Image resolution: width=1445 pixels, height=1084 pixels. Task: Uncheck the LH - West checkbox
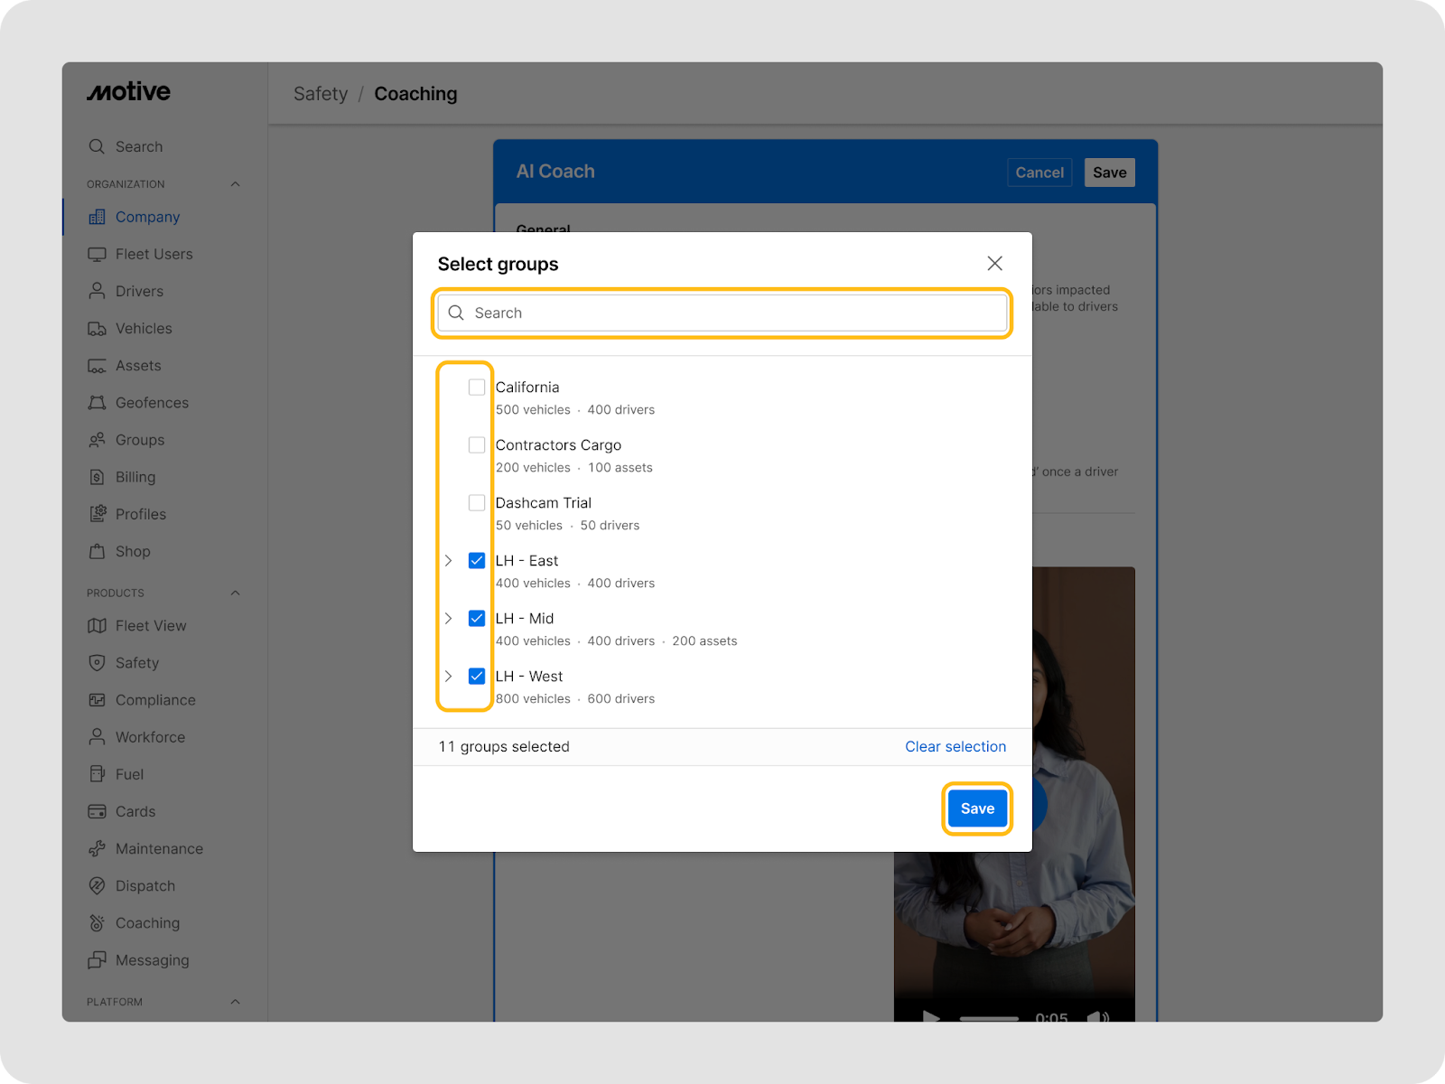(x=477, y=677)
